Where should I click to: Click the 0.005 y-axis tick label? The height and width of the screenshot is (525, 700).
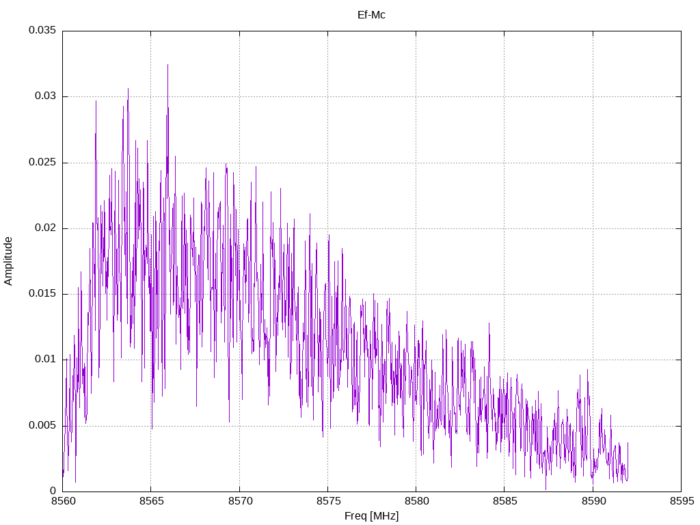42,425
